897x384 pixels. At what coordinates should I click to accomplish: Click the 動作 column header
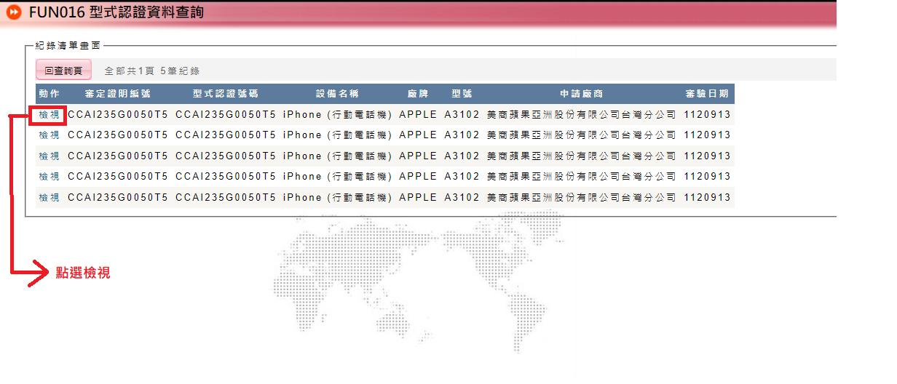[49, 94]
